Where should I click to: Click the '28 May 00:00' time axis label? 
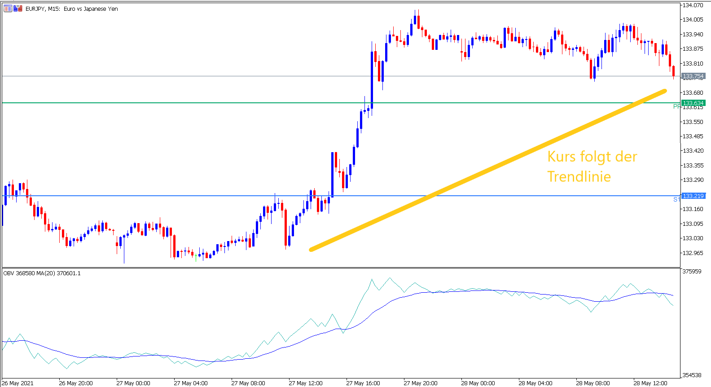(x=478, y=383)
